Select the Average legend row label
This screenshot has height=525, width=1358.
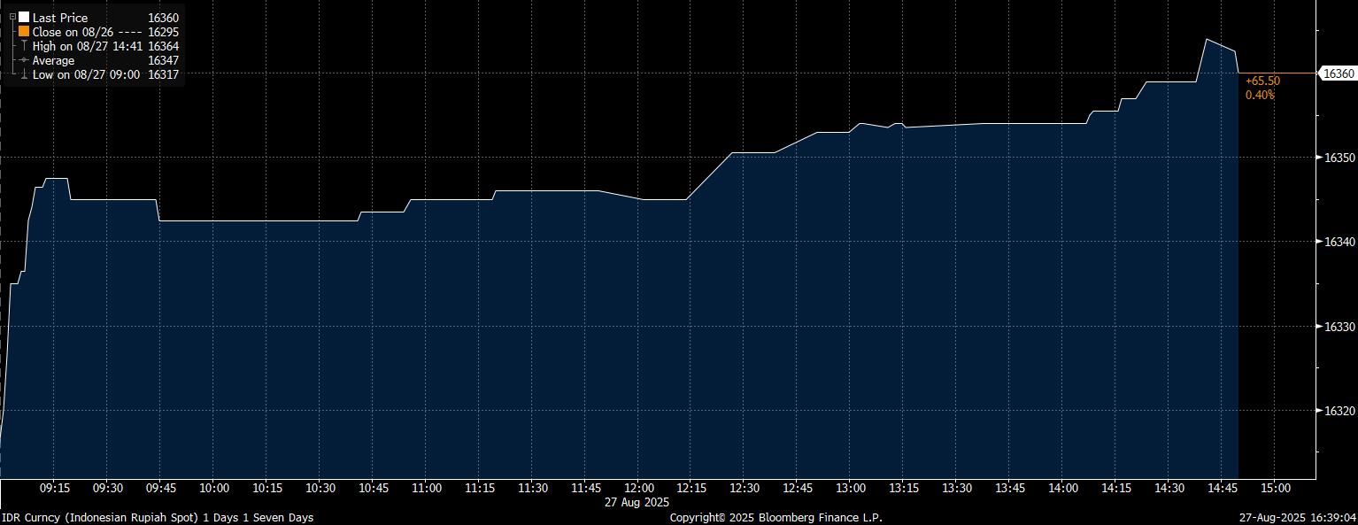pyautogui.click(x=53, y=60)
